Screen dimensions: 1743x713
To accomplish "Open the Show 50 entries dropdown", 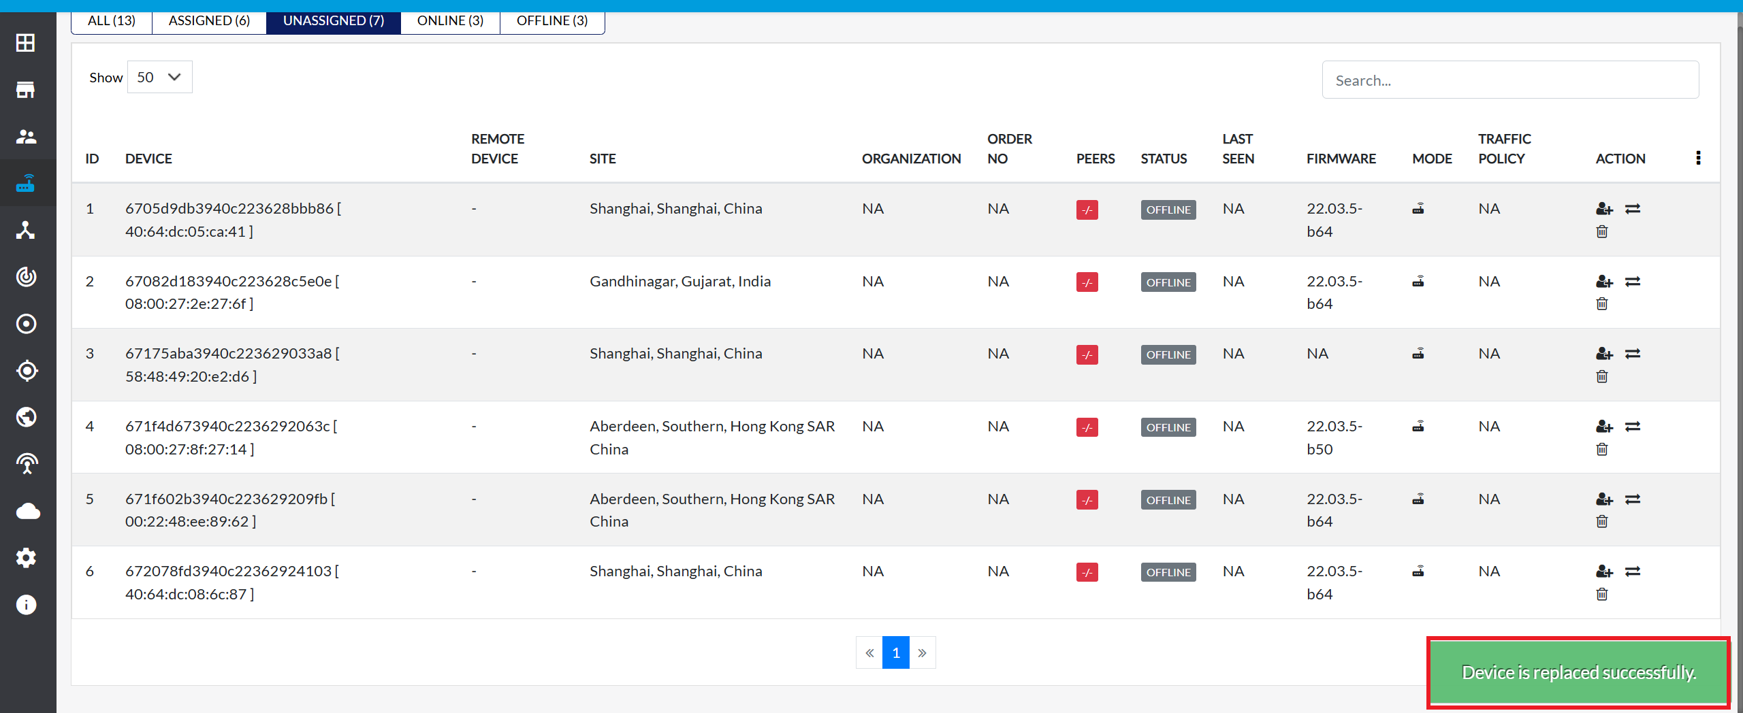I will click(x=159, y=77).
